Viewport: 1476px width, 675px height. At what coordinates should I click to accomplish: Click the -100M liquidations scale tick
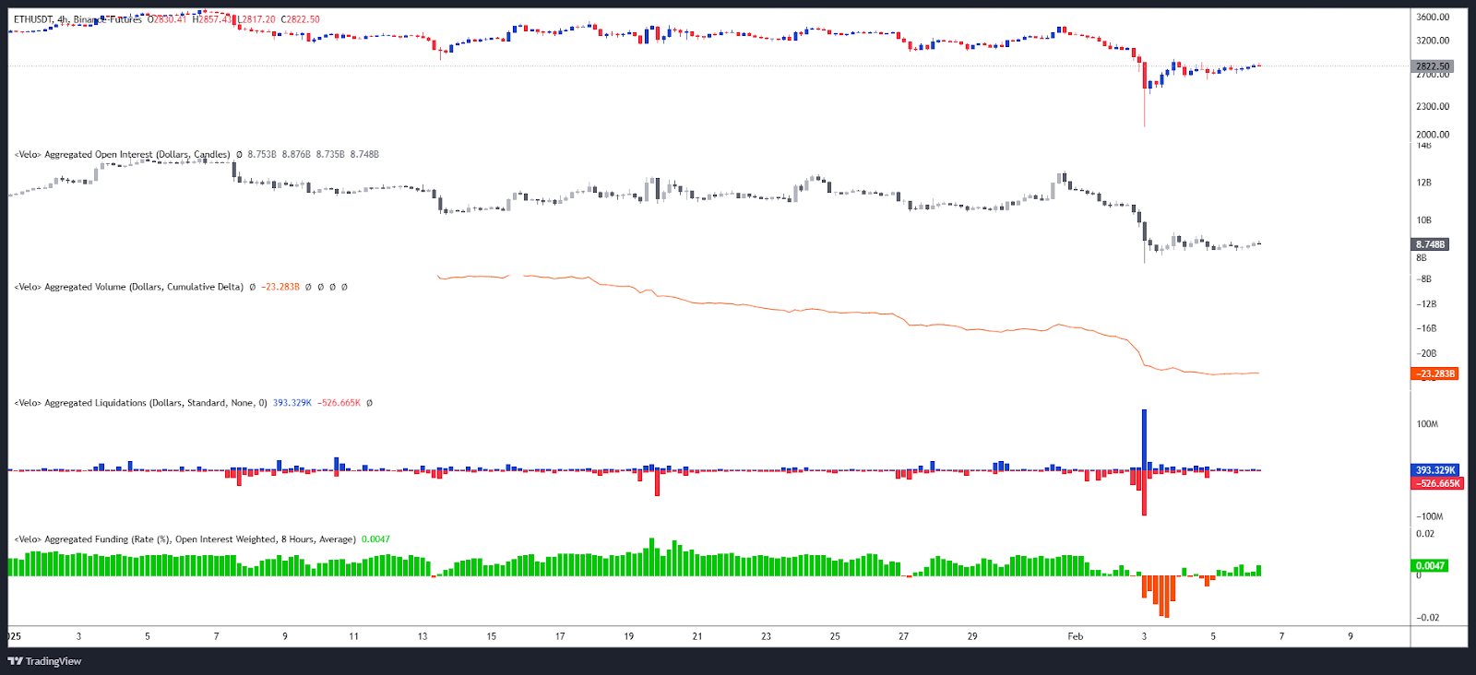click(1430, 516)
